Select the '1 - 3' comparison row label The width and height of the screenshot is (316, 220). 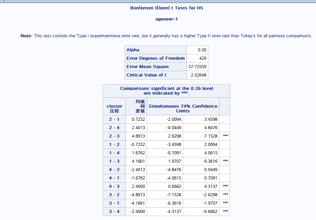[x=114, y=161]
